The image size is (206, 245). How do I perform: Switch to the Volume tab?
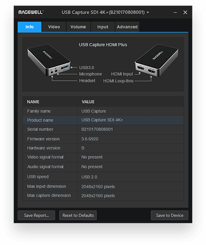tap(78, 27)
